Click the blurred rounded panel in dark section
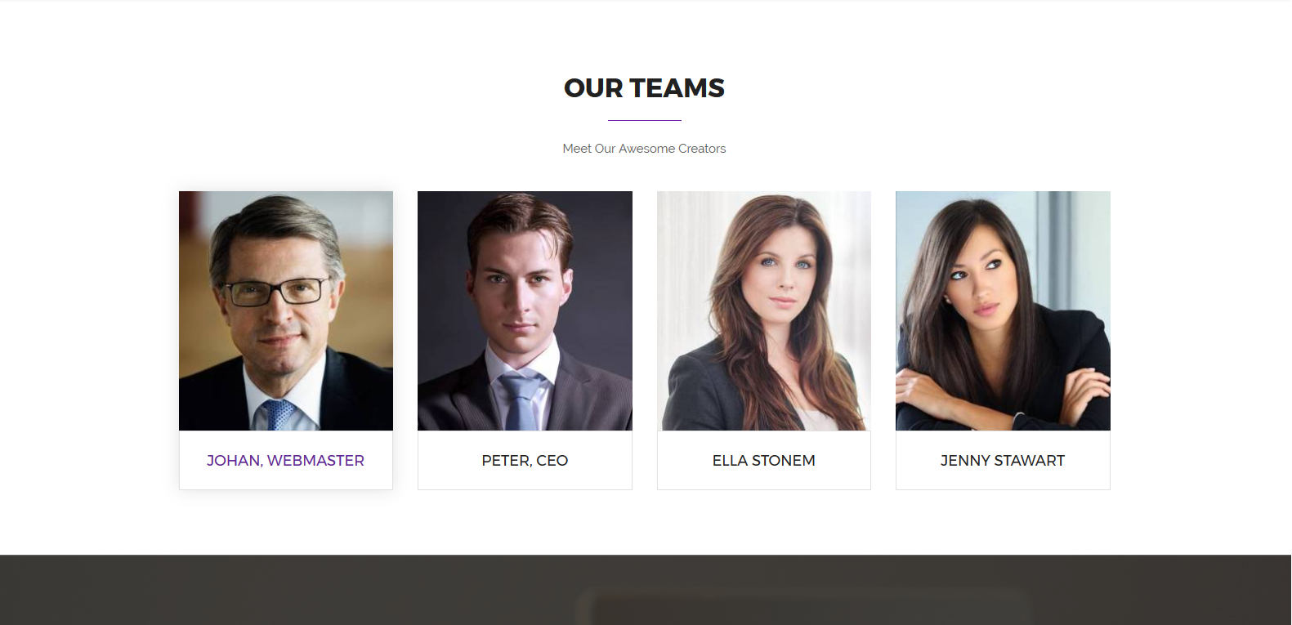The height and width of the screenshot is (625, 1292). 801,607
